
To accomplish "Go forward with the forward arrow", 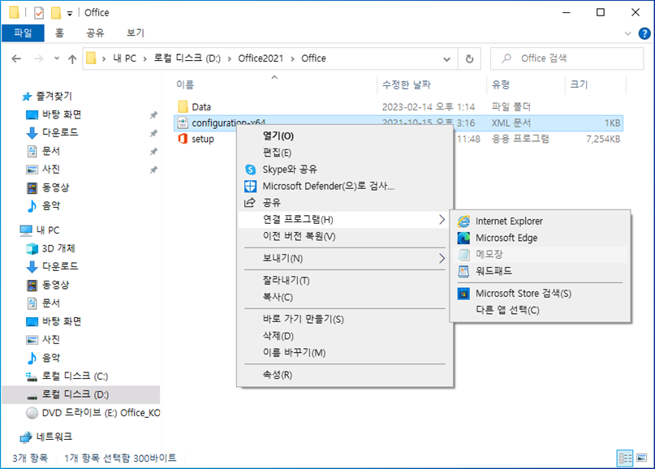I will (38, 59).
